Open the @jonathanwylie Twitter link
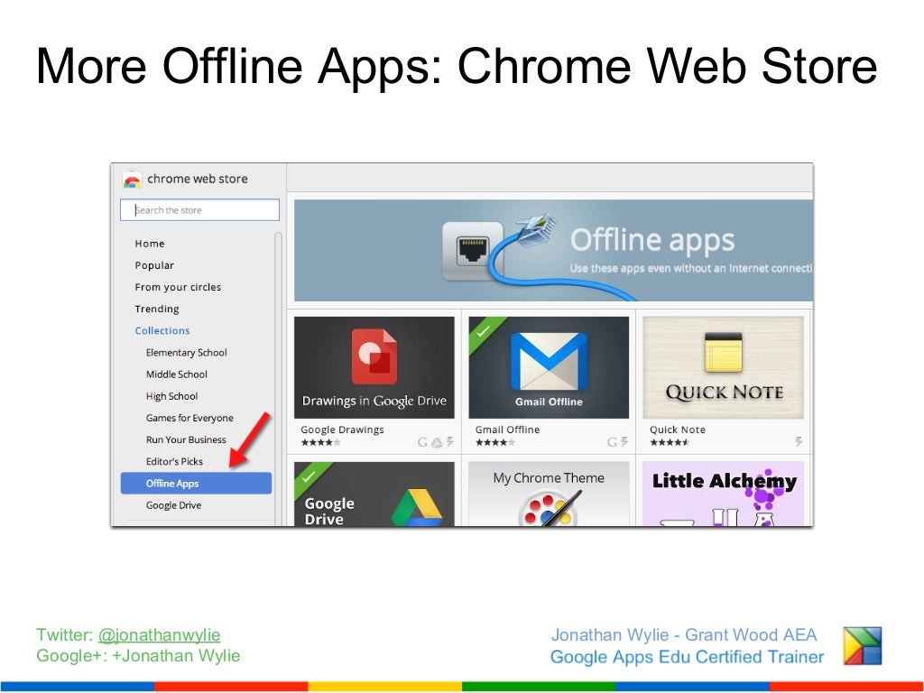 pos(159,634)
